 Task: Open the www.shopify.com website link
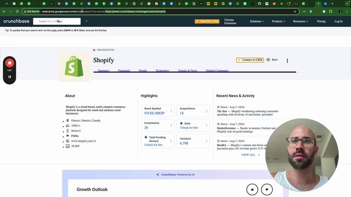[x=83, y=141]
